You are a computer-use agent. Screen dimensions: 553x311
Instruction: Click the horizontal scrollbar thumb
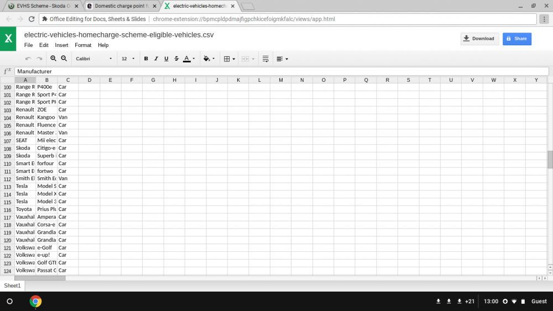(x=40, y=278)
